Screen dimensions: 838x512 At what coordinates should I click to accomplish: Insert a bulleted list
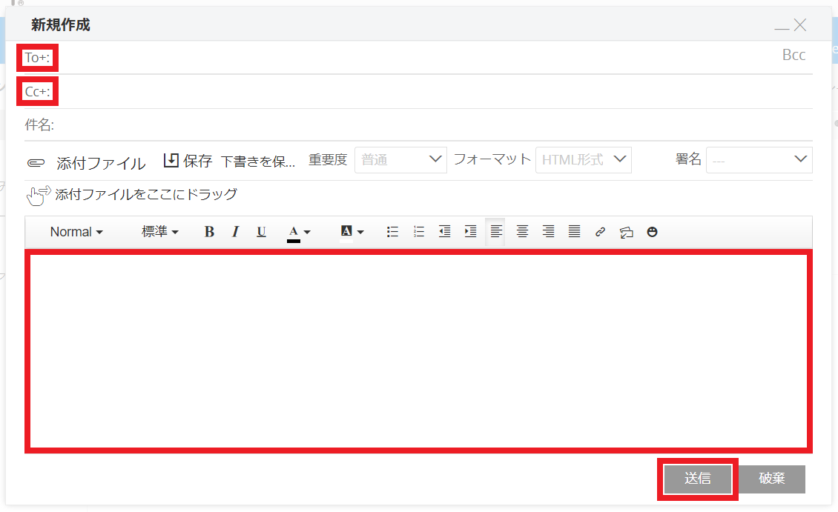pyautogui.click(x=393, y=232)
